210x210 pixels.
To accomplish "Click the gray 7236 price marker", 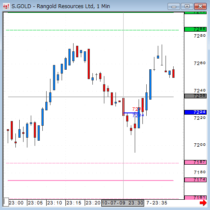I will click(195, 96).
